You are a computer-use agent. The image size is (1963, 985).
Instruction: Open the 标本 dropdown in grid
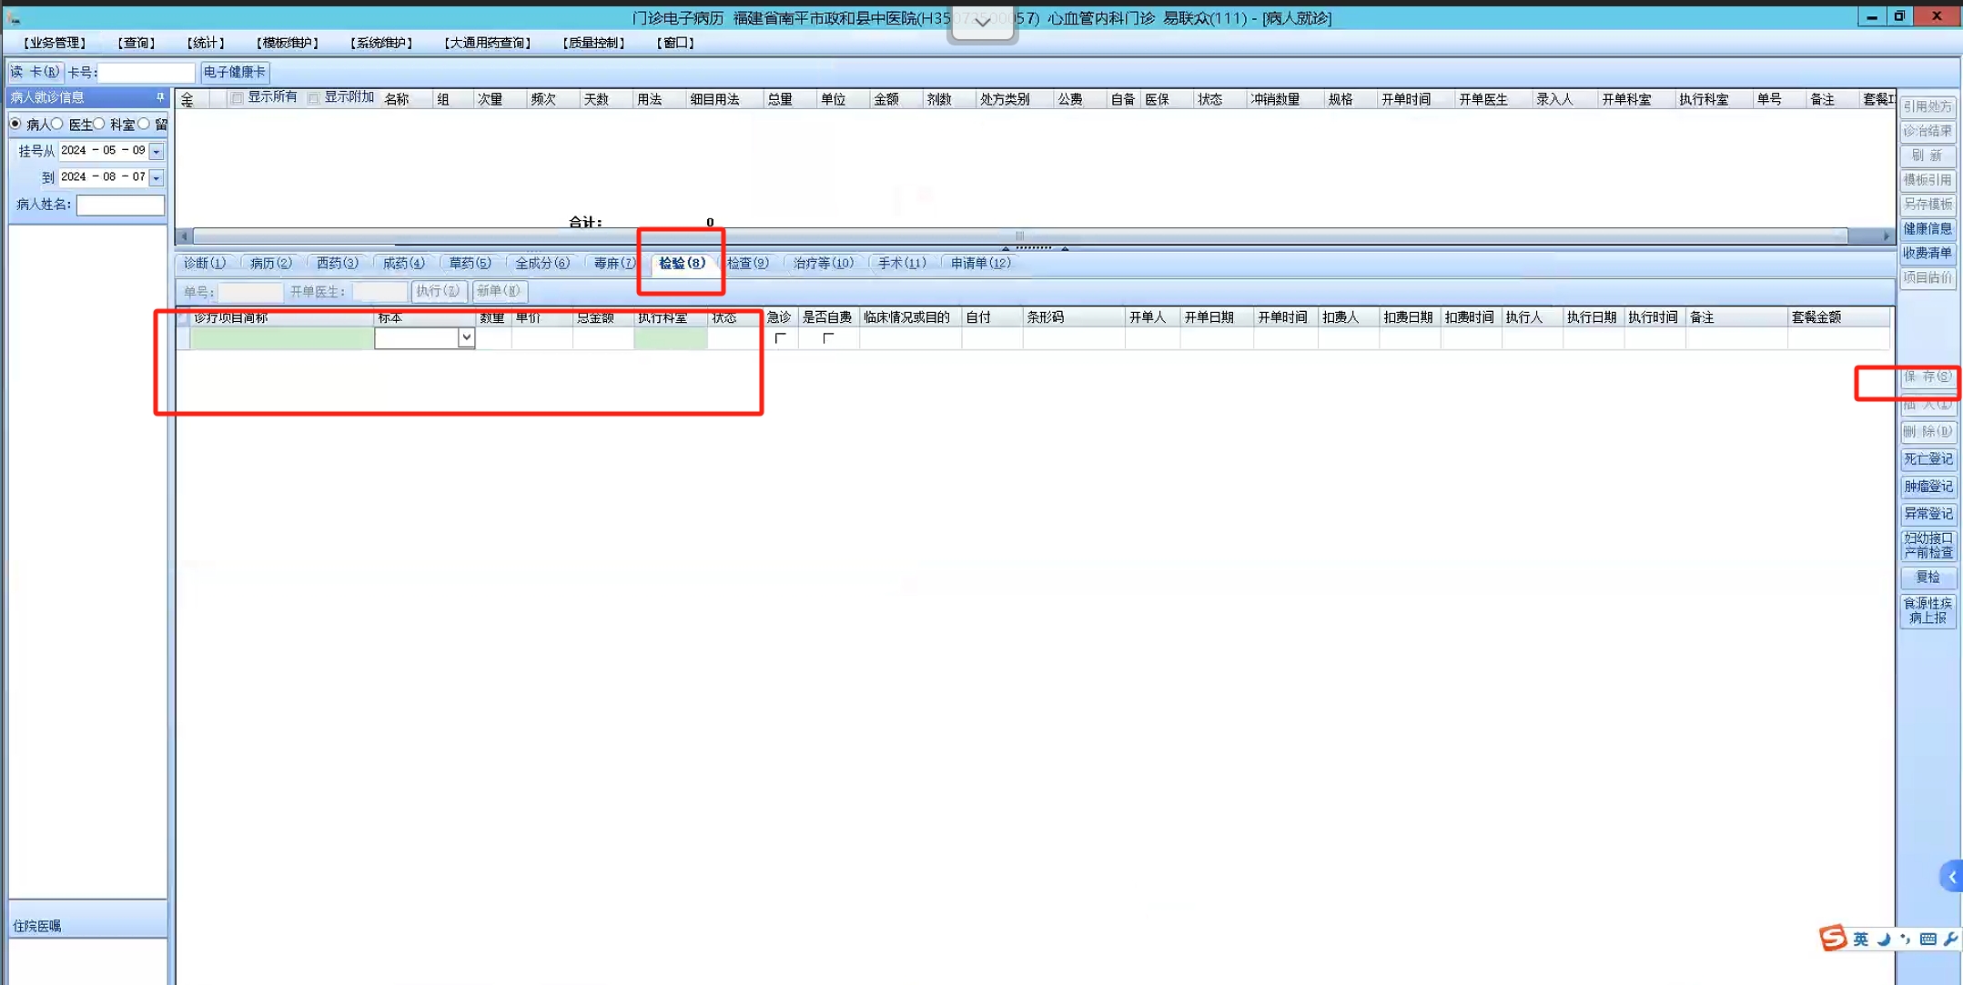[x=465, y=337]
